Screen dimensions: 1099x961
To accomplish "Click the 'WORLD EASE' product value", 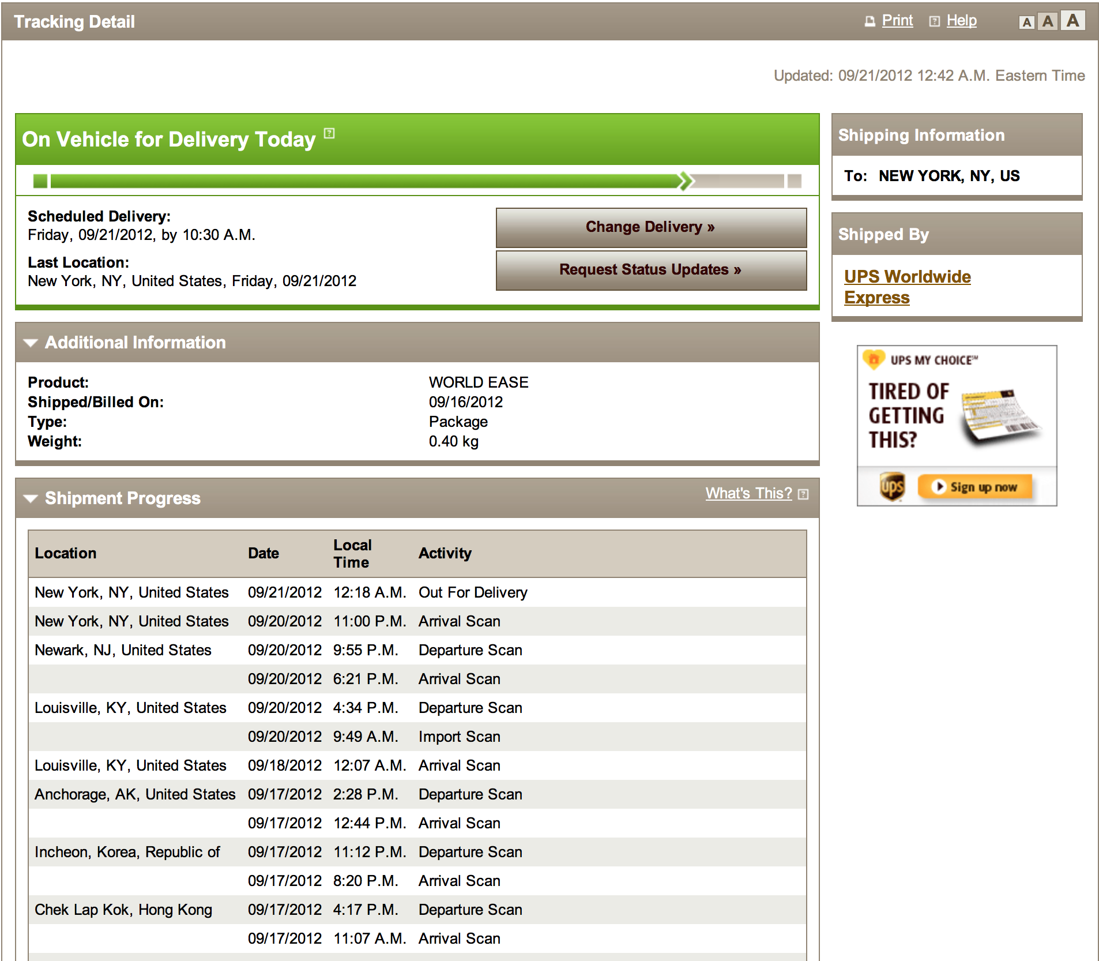I will point(479,382).
